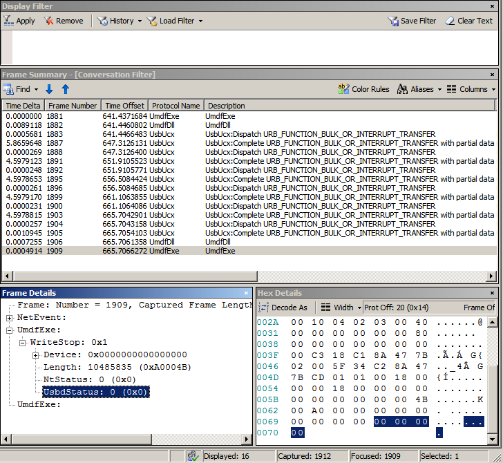The height and width of the screenshot is (463, 503).
Task: Jump to next match with down arrow
Action: point(49,89)
